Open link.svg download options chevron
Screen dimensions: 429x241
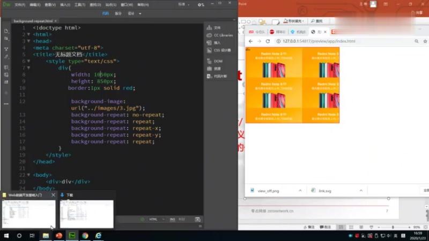pos(361,191)
